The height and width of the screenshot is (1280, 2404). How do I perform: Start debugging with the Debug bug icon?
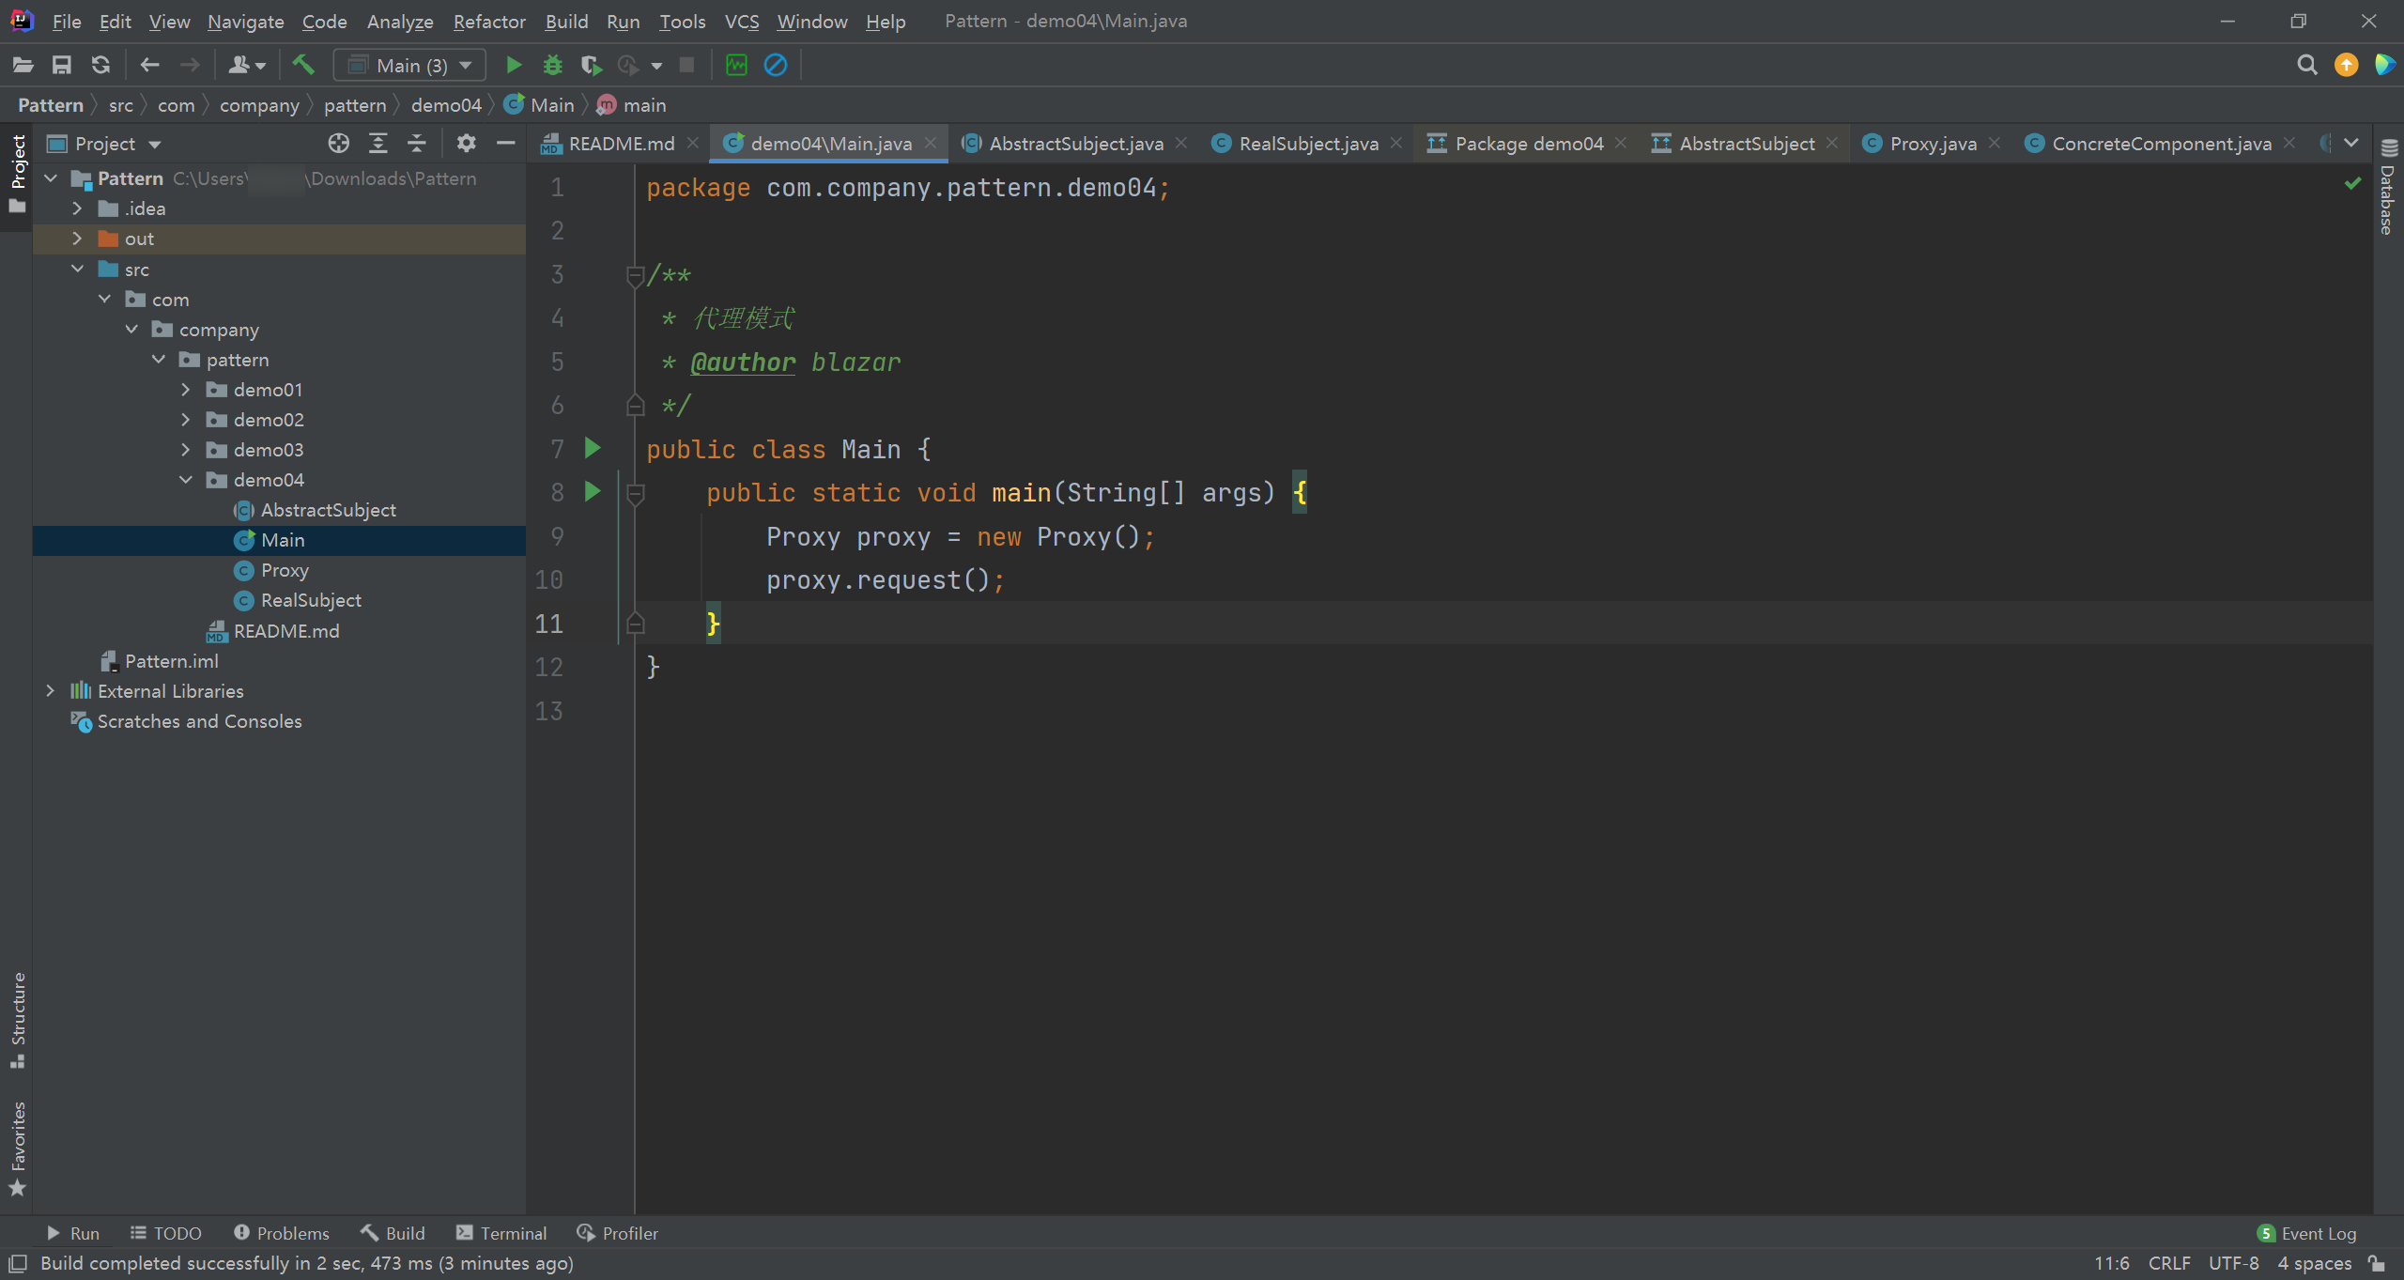(x=552, y=65)
